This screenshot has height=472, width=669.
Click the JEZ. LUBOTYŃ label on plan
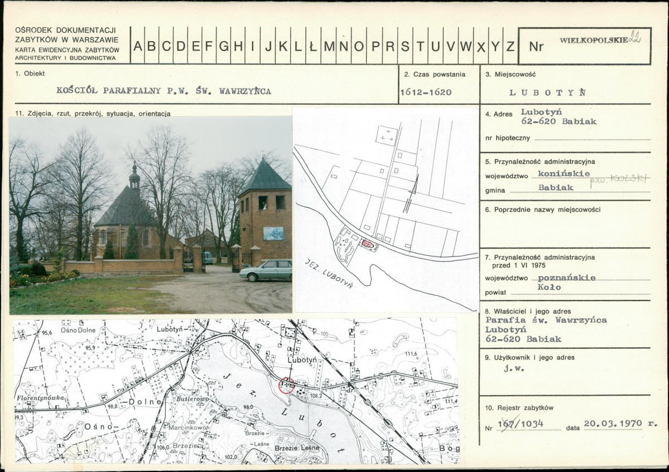click(x=329, y=274)
